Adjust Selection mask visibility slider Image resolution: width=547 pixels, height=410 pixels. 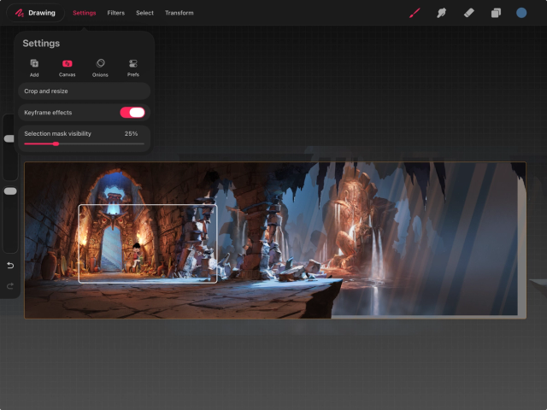pos(84,143)
